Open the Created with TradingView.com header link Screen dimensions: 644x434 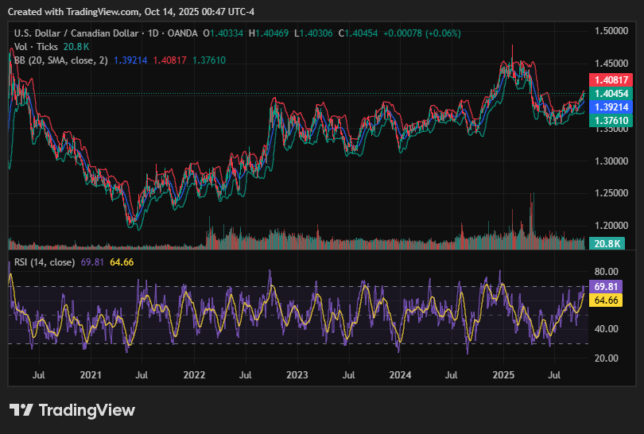tap(132, 10)
